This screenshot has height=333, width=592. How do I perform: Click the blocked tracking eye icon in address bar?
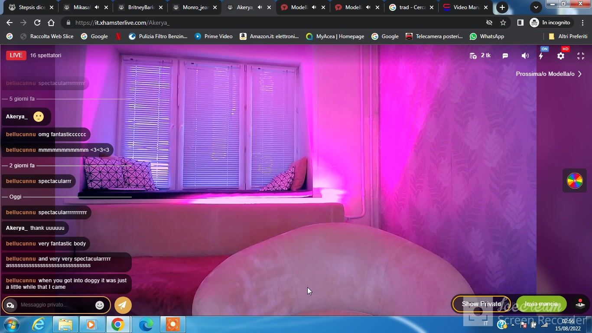pos(489,23)
